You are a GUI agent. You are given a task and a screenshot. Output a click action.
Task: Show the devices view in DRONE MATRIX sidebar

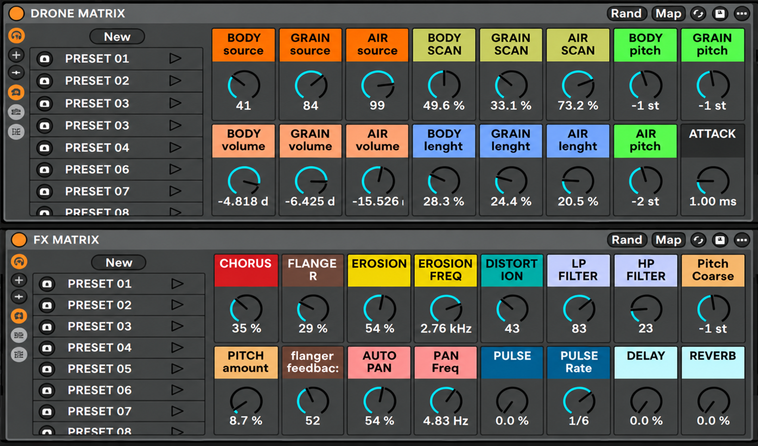point(16,132)
